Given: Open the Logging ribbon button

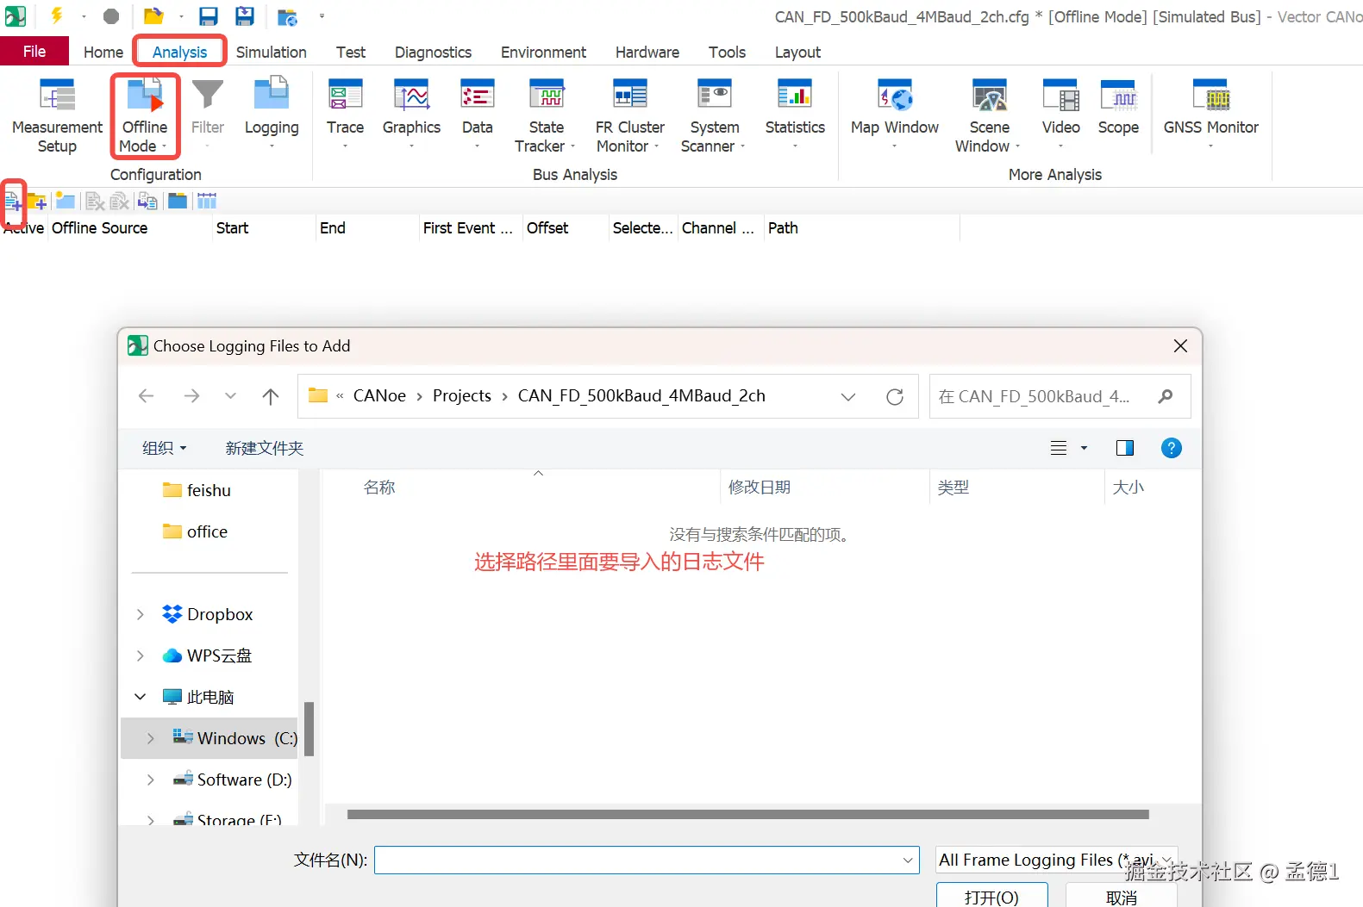Looking at the screenshot, I should pos(272,114).
